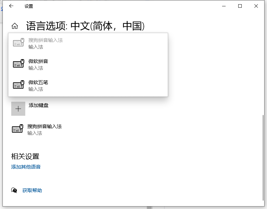Click the back arrow in the title bar
Screen dimensions: 267x209
click(11, 6)
